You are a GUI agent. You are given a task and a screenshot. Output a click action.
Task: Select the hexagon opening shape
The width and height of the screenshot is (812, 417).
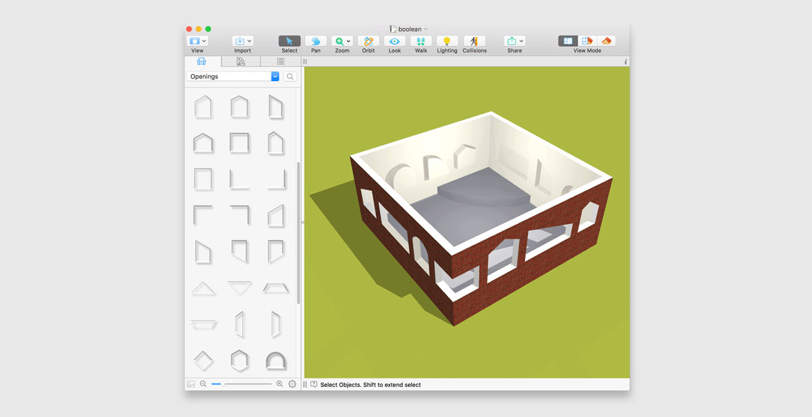pyautogui.click(x=239, y=360)
